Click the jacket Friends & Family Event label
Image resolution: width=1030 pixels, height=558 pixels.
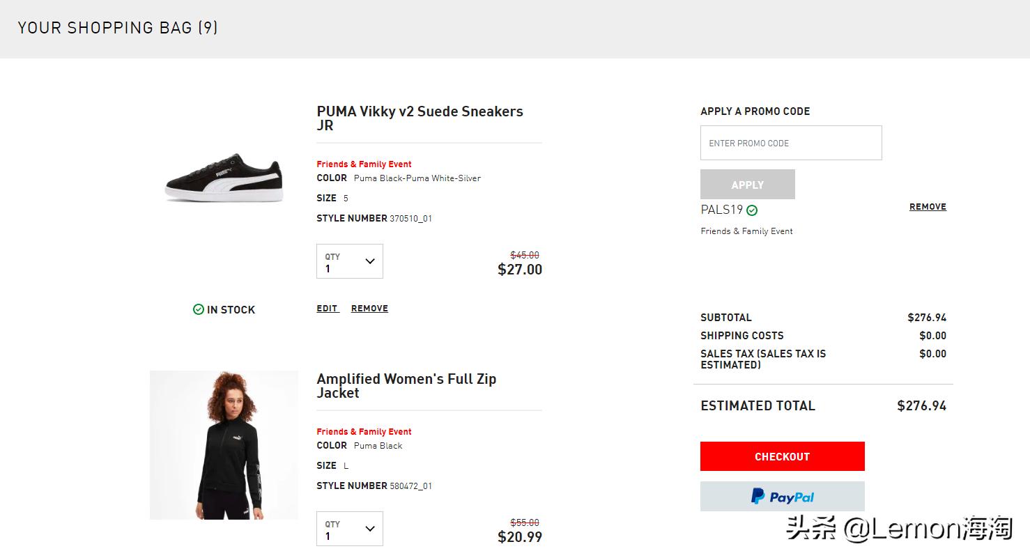(x=364, y=432)
